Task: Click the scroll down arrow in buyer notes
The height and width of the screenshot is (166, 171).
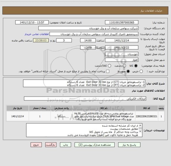Action: [x=140, y=131]
